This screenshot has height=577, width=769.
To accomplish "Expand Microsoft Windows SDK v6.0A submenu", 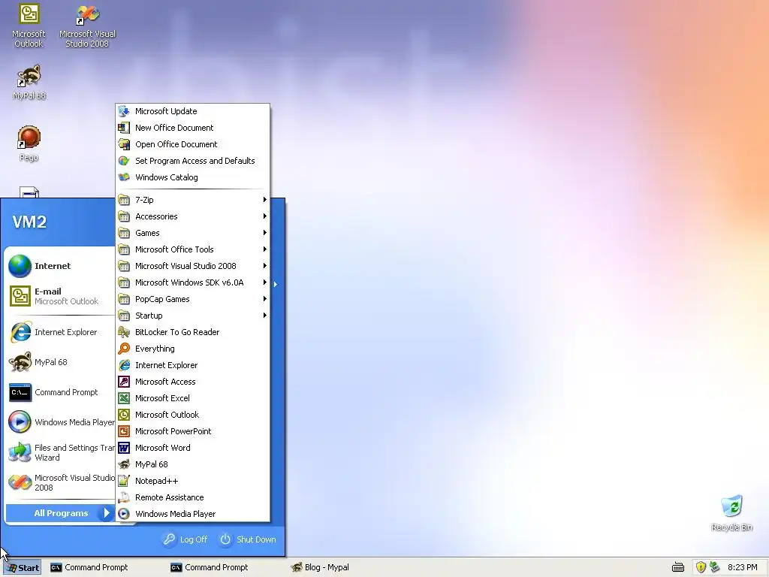I will 193,282.
